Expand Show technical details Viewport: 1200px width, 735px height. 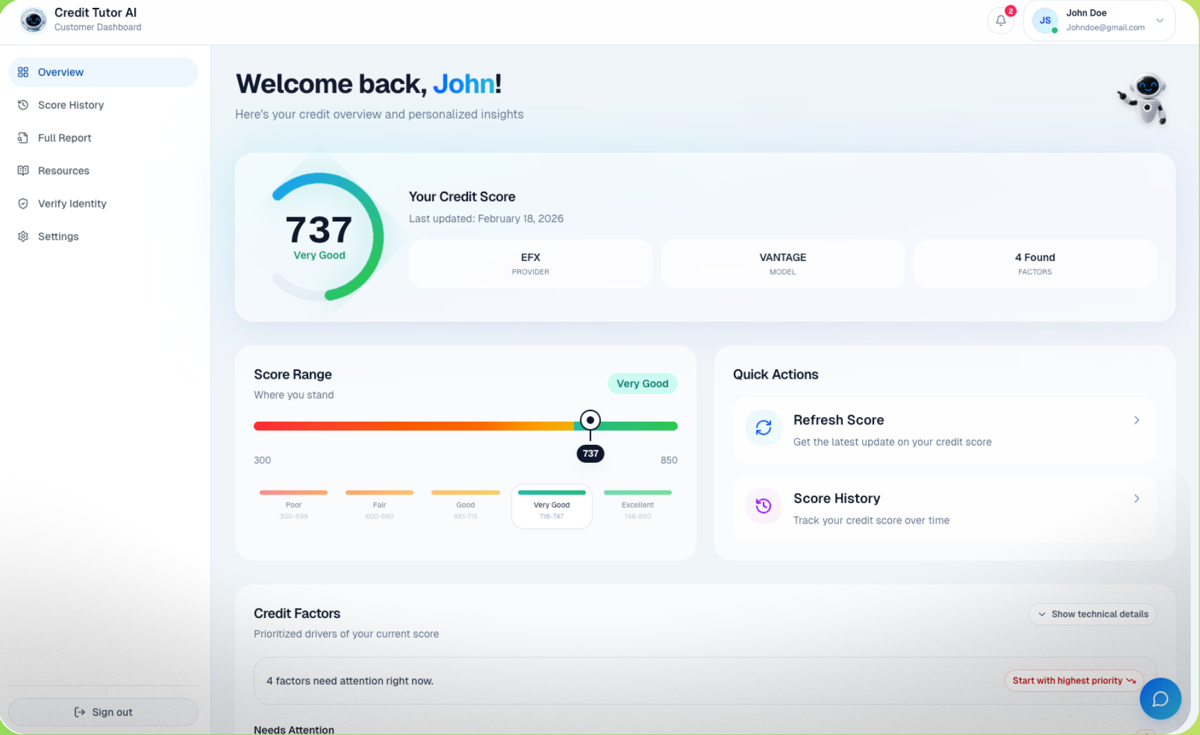(x=1092, y=614)
